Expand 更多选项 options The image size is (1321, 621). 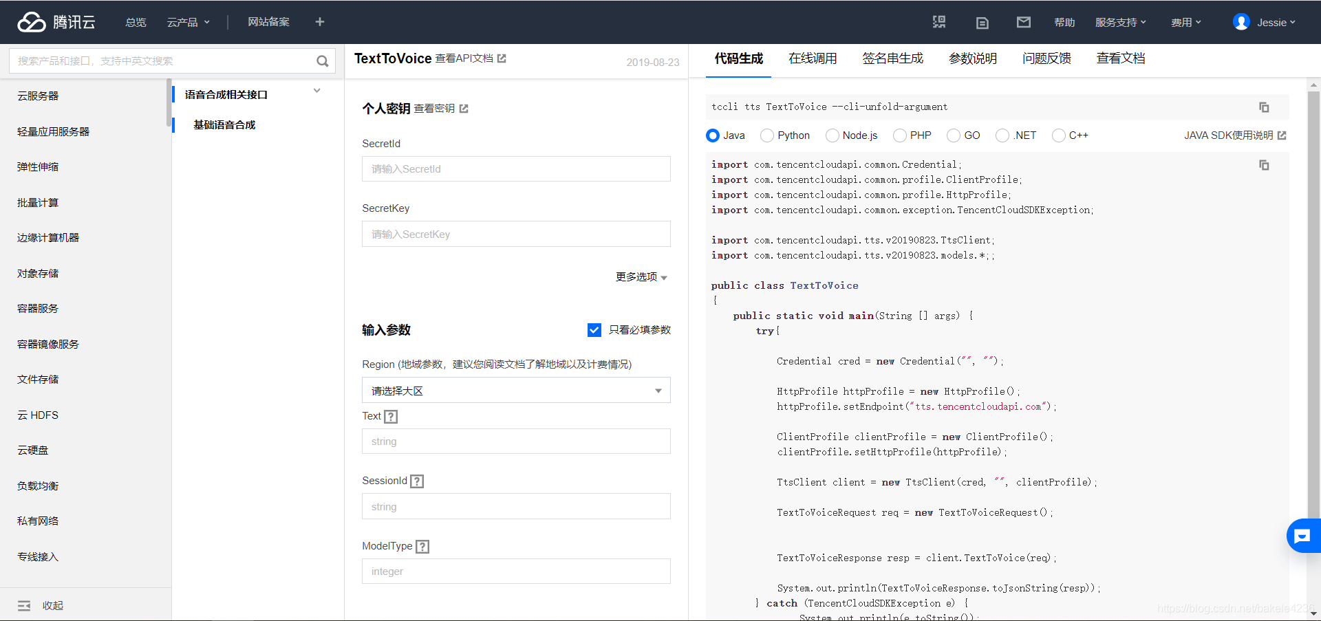click(x=641, y=277)
